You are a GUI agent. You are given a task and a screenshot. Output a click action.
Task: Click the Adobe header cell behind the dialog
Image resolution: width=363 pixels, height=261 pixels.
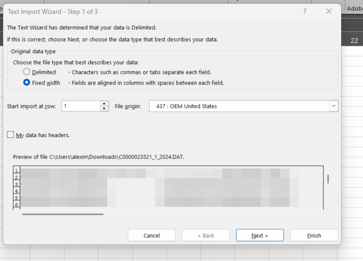tap(354, 8)
